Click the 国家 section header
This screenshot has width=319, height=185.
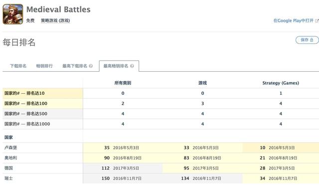click(x=8, y=137)
